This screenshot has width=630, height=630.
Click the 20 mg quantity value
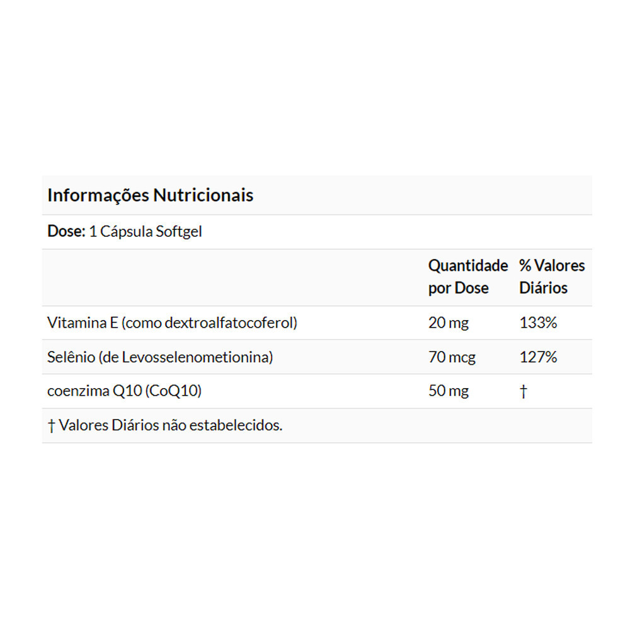448,323
